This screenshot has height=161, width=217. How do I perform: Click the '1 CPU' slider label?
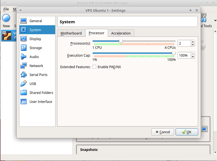pos(97,48)
